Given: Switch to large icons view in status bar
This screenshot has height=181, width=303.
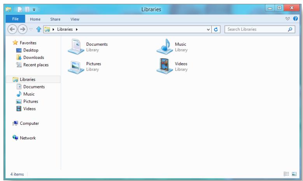Looking at the screenshot, I should (x=294, y=174).
